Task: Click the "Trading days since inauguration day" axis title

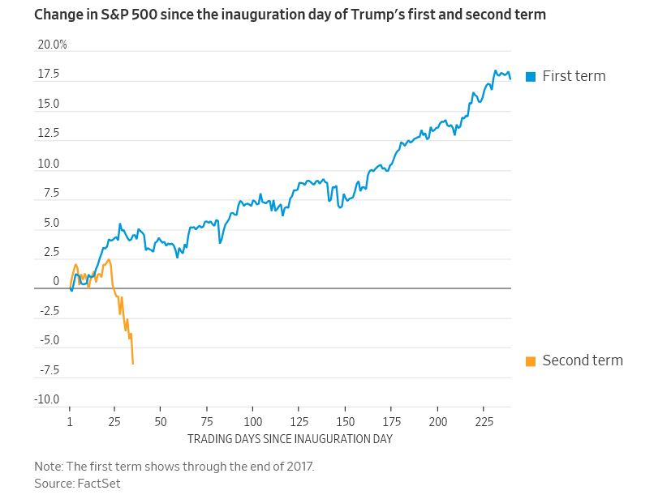Action: pos(290,439)
